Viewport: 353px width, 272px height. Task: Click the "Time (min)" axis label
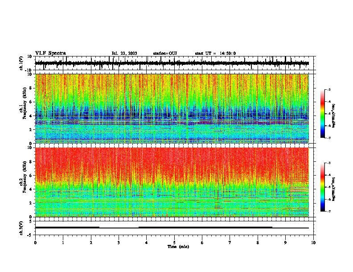click(178, 247)
